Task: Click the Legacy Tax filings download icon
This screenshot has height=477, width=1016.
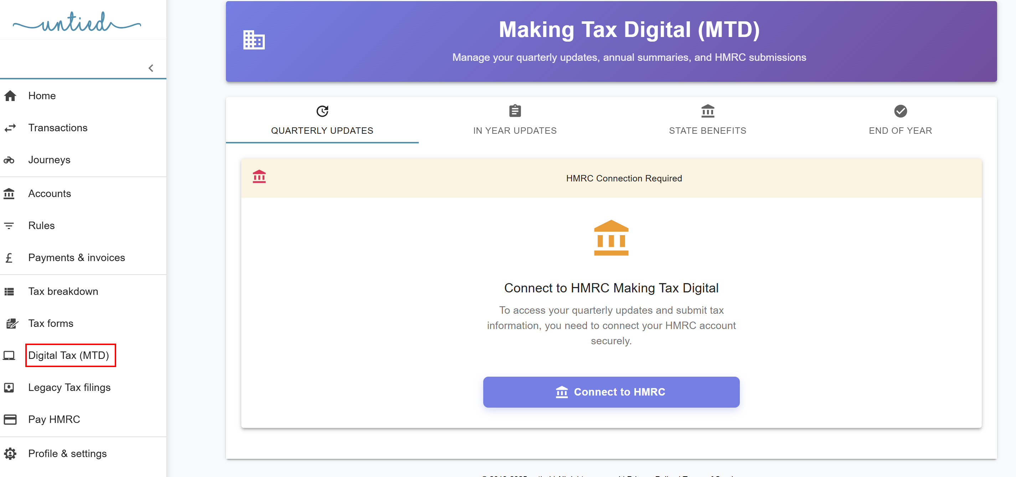Action: pos(9,388)
